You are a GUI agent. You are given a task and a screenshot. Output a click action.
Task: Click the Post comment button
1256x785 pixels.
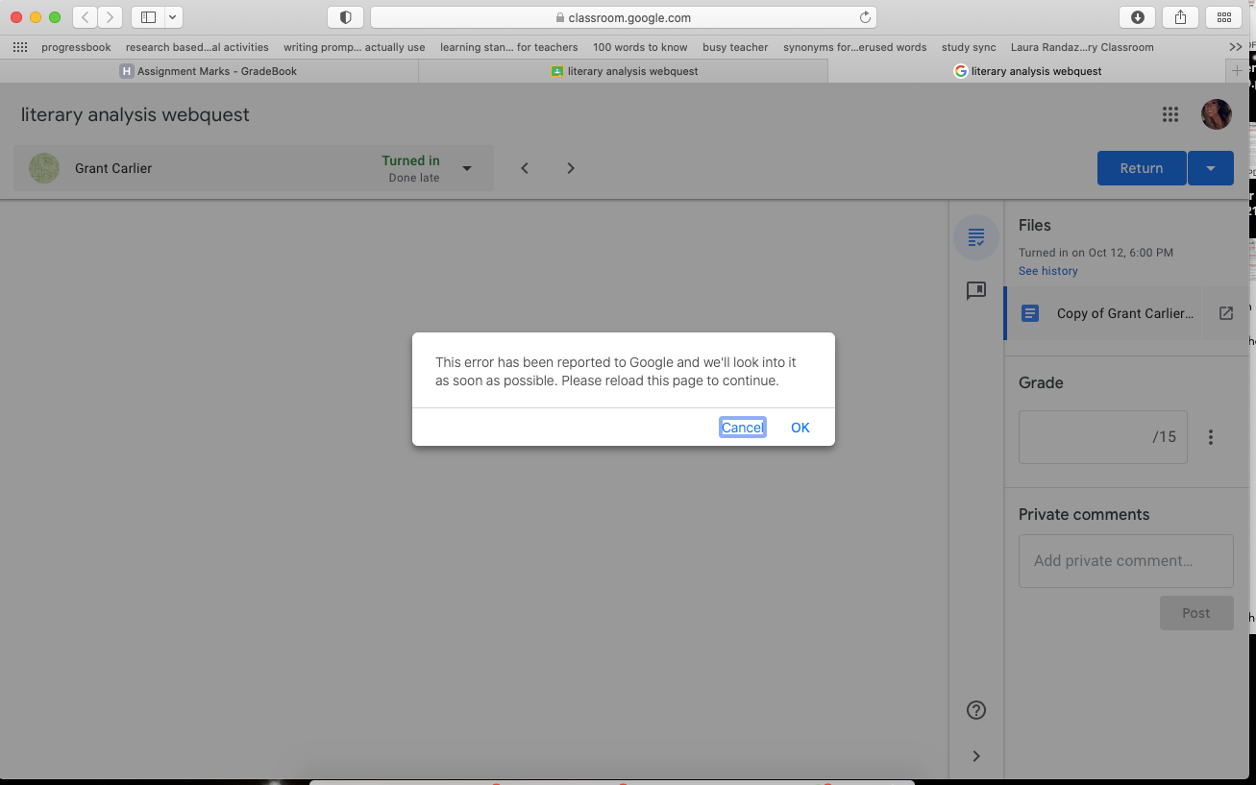(1196, 613)
